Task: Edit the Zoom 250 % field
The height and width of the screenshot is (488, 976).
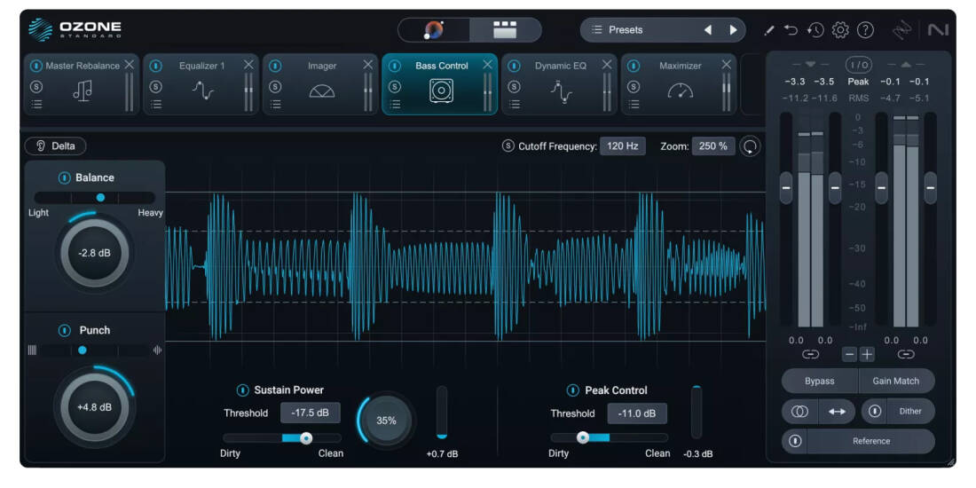Action: tap(712, 146)
